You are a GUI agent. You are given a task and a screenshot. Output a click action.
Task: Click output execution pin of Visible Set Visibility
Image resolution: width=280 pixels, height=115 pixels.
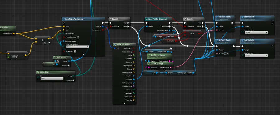[273, 23]
